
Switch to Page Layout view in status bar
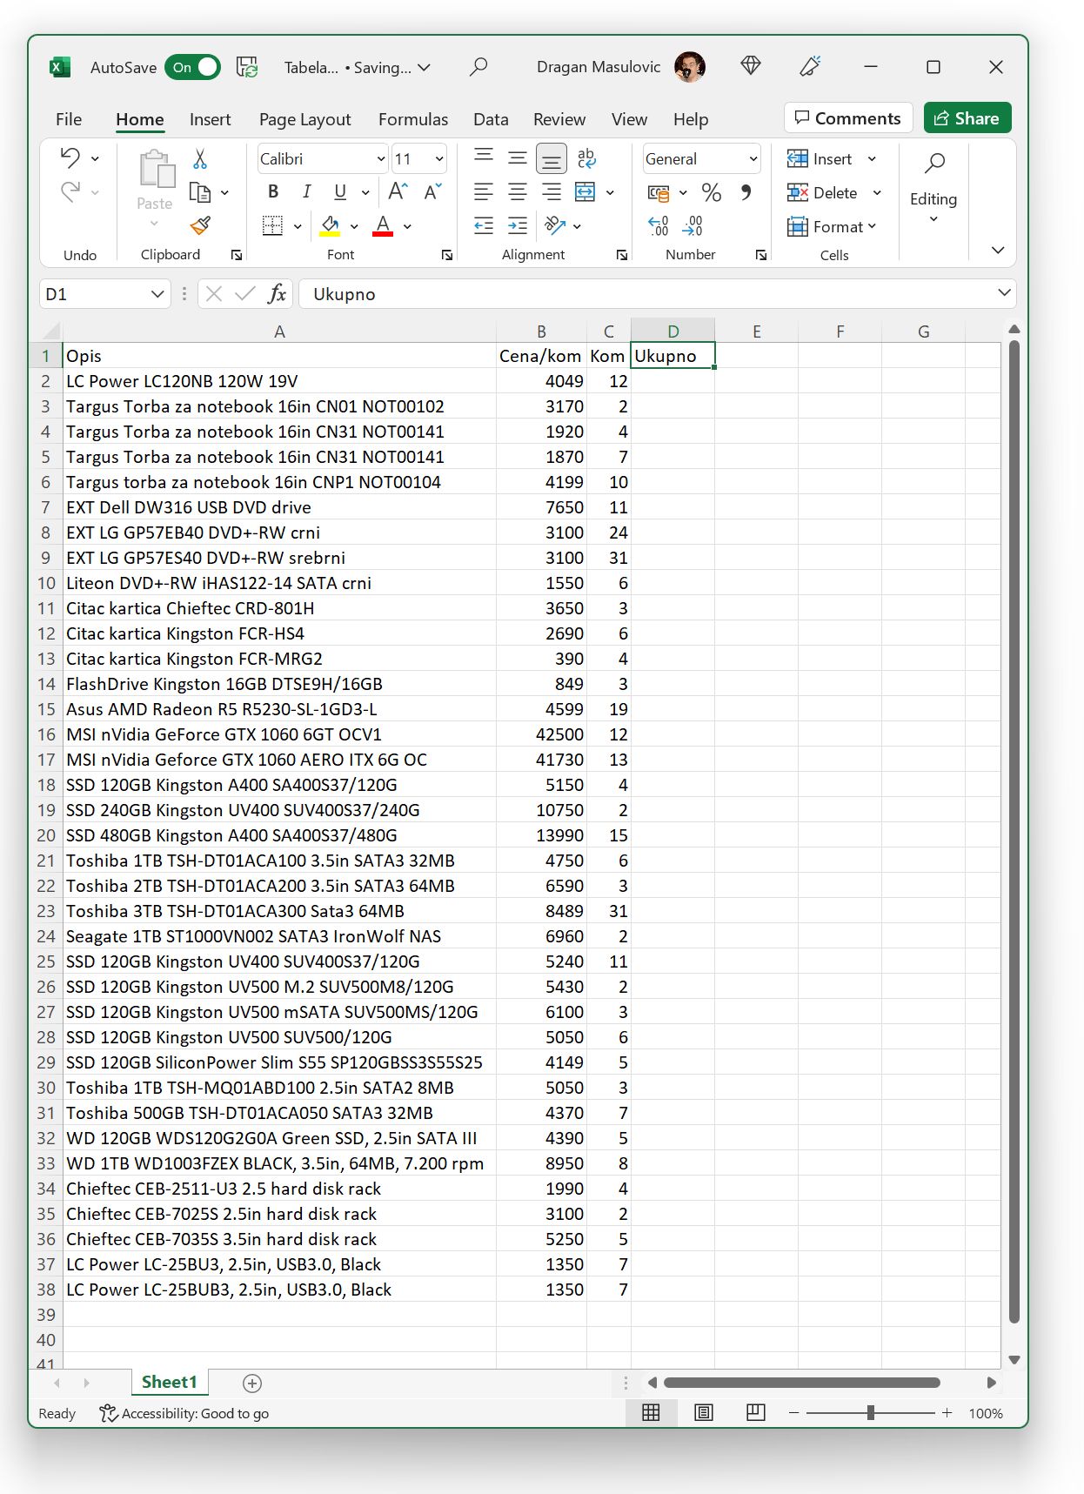coord(704,1413)
